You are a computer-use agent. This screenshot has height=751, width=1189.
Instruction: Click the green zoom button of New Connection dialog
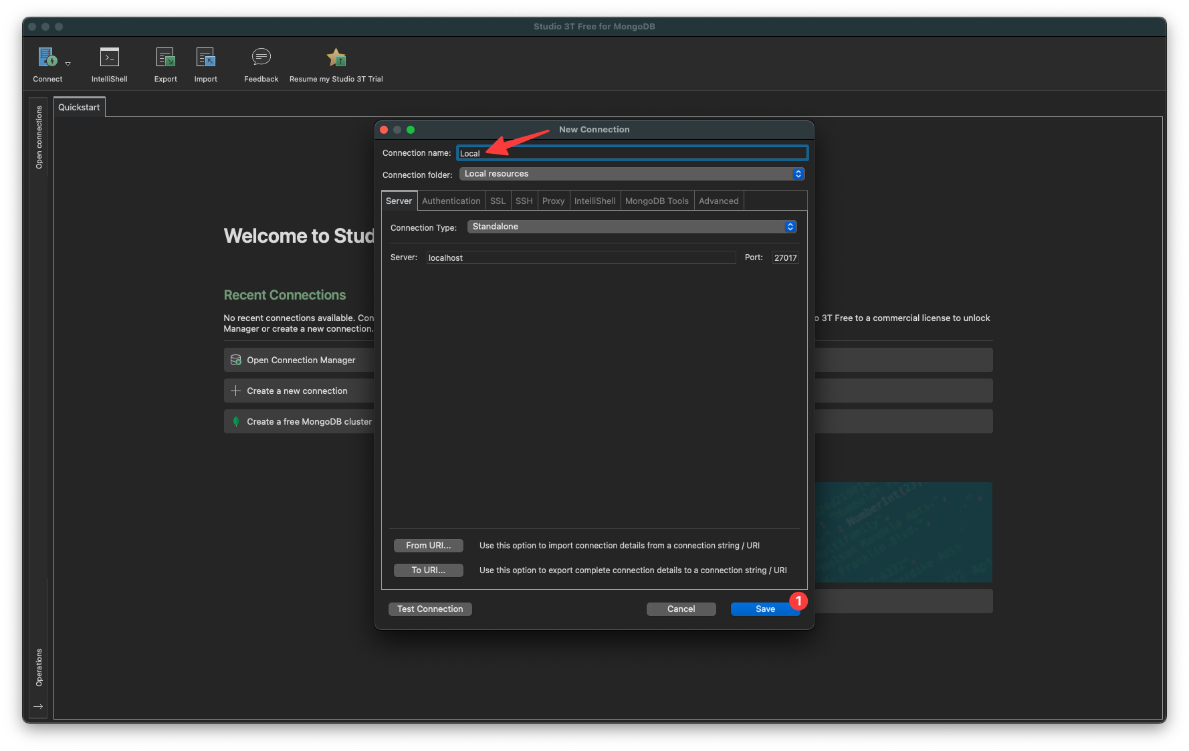[411, 130]
